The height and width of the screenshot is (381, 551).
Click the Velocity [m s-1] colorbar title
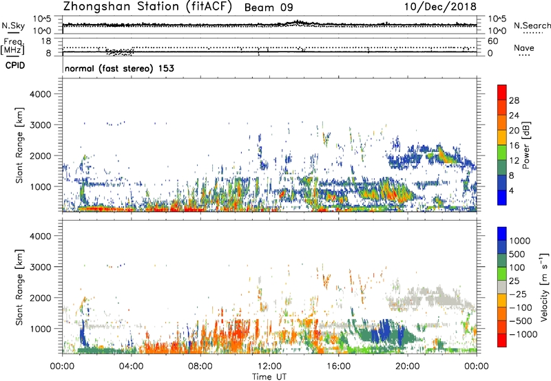click(544, 287)
